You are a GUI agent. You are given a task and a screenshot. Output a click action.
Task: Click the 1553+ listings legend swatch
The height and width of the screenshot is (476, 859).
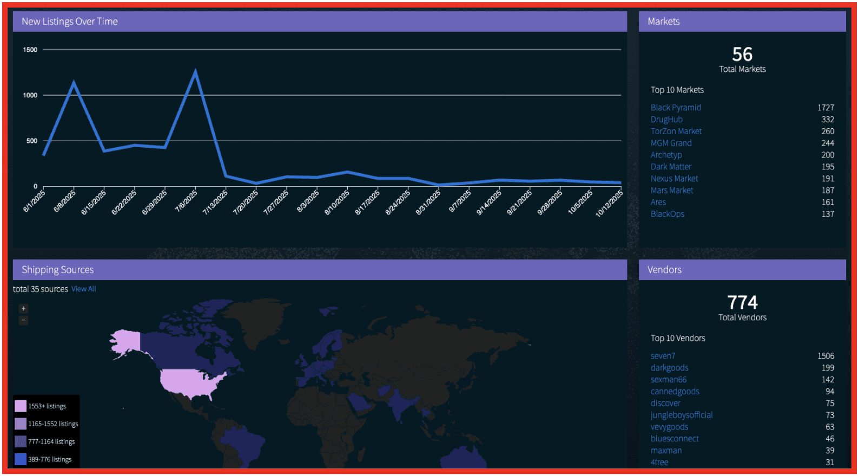(21, 406)
